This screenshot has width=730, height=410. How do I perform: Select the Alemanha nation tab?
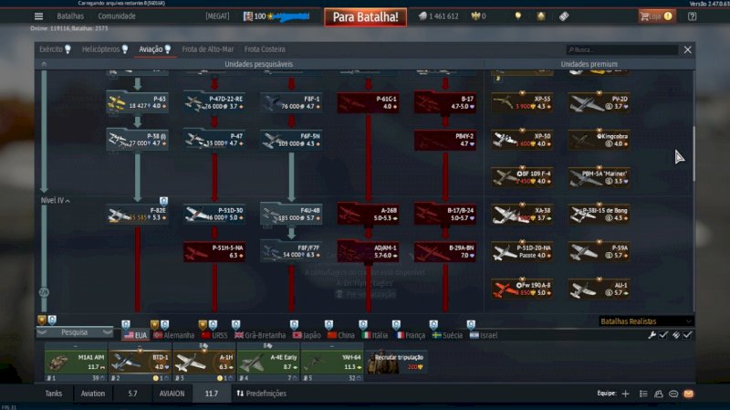tap(173, 335)
